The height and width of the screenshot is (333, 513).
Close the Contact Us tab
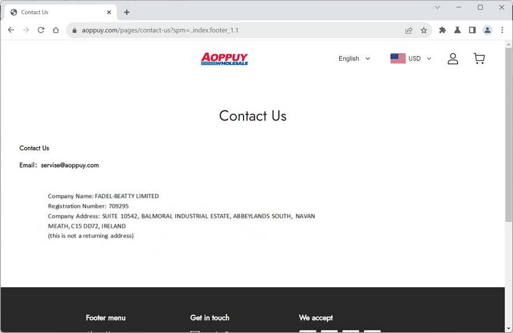coord(109,12)
